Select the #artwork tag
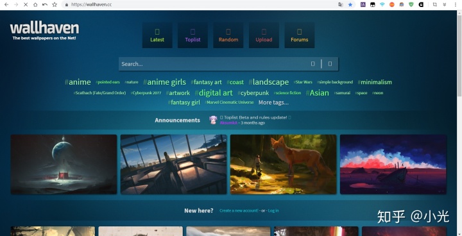 point(178,93)
